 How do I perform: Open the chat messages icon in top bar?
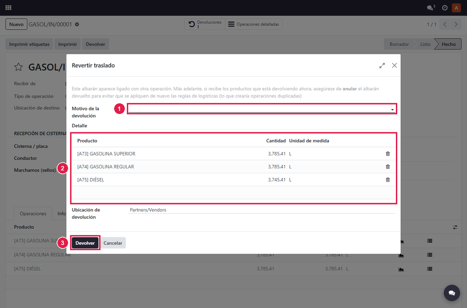pyautogui.click(x=431, y=8)
